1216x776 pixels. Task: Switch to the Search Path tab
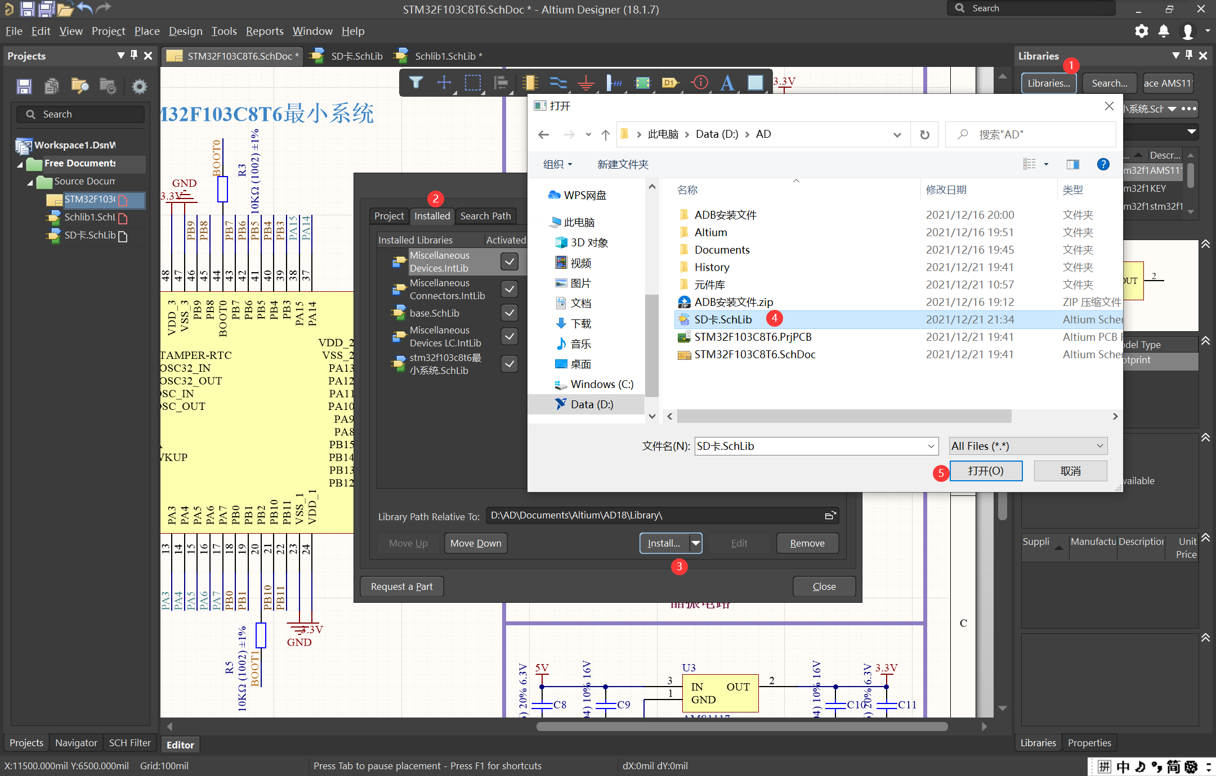485,216
